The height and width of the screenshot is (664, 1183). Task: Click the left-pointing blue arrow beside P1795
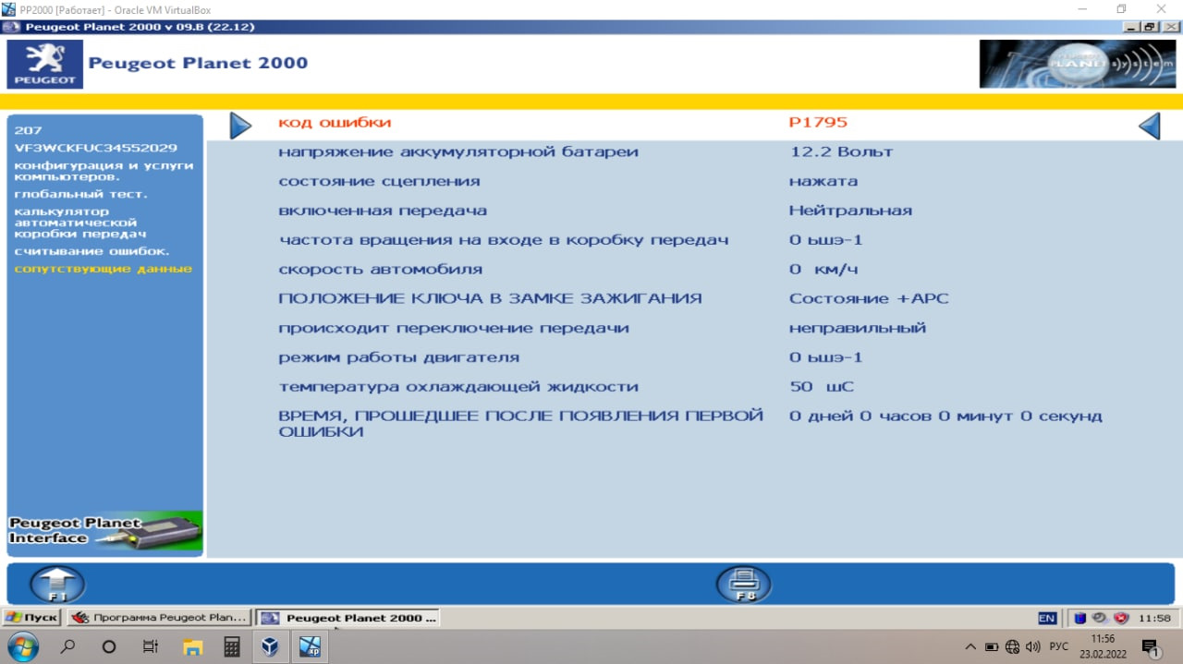[x=1149, y=126]
